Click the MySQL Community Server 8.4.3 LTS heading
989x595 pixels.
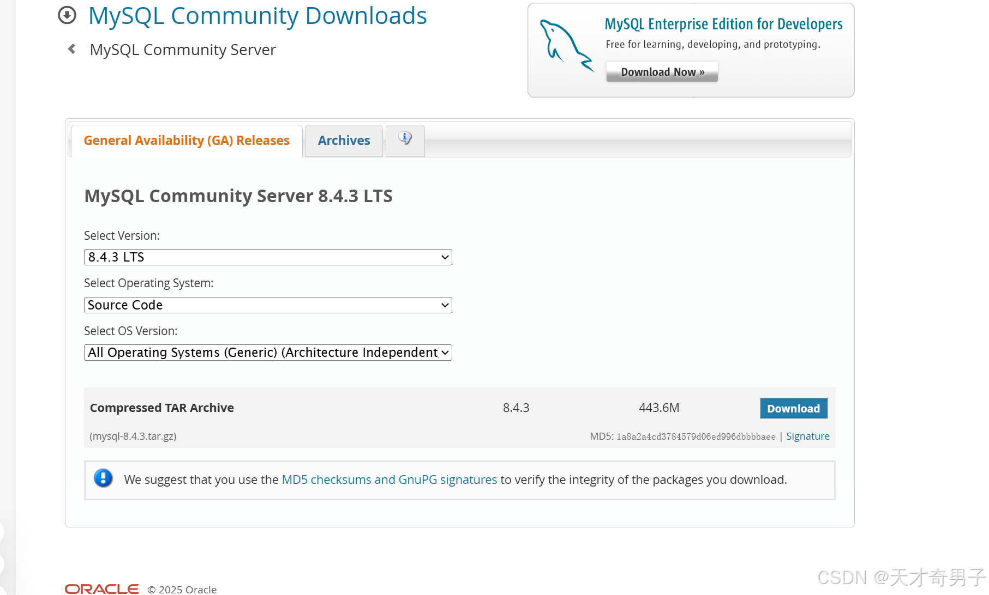pyautogui.click(x=238, y=196)
